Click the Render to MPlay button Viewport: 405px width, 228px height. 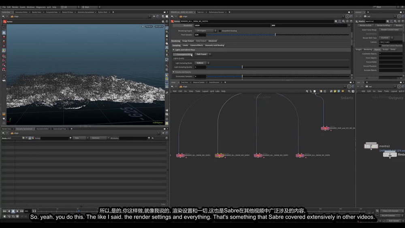(384, 26)
